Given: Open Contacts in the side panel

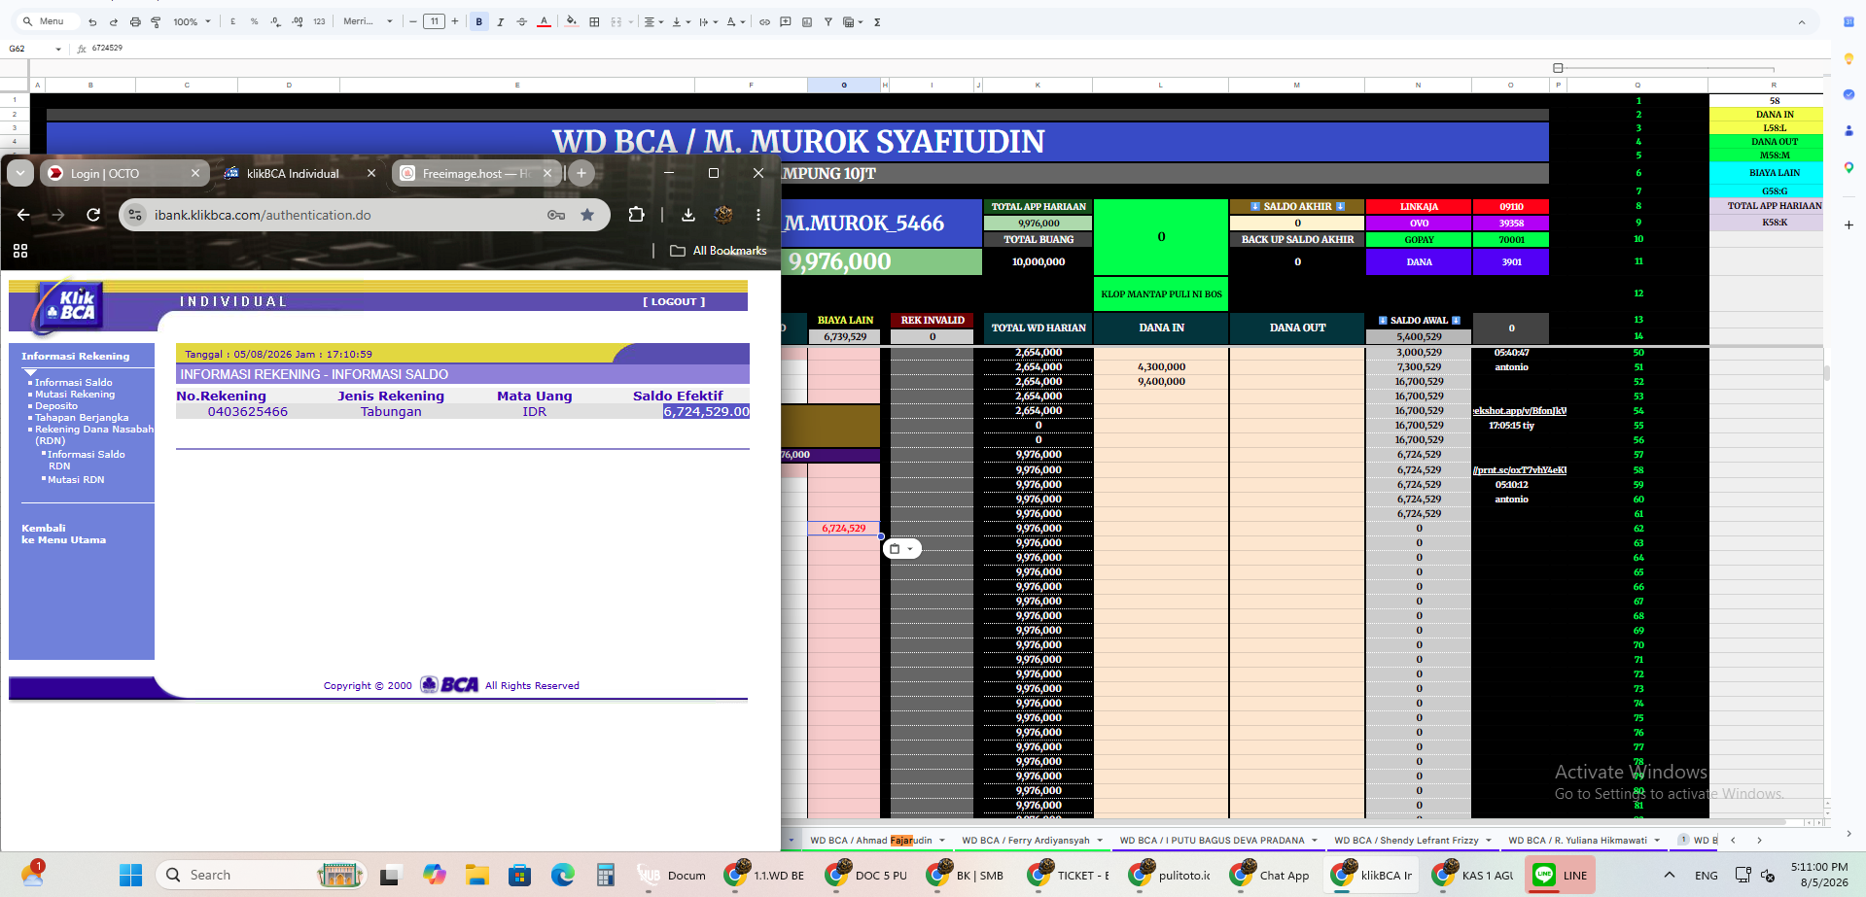Looking at the screenshot, I should click(1848, 130).
